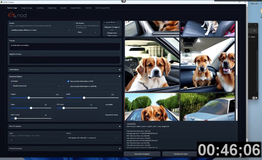The image size is (262, 160).
Task: Expand the Prompt Examples section
Action: tap(65, 148)
